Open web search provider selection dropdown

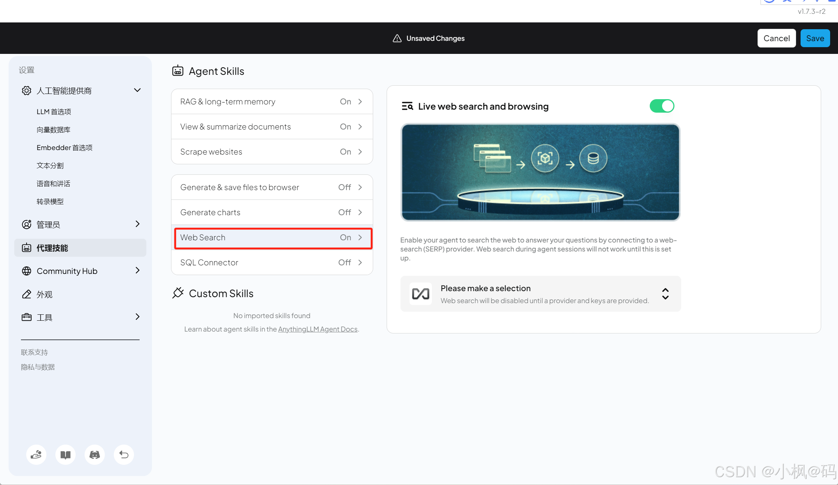540,294
